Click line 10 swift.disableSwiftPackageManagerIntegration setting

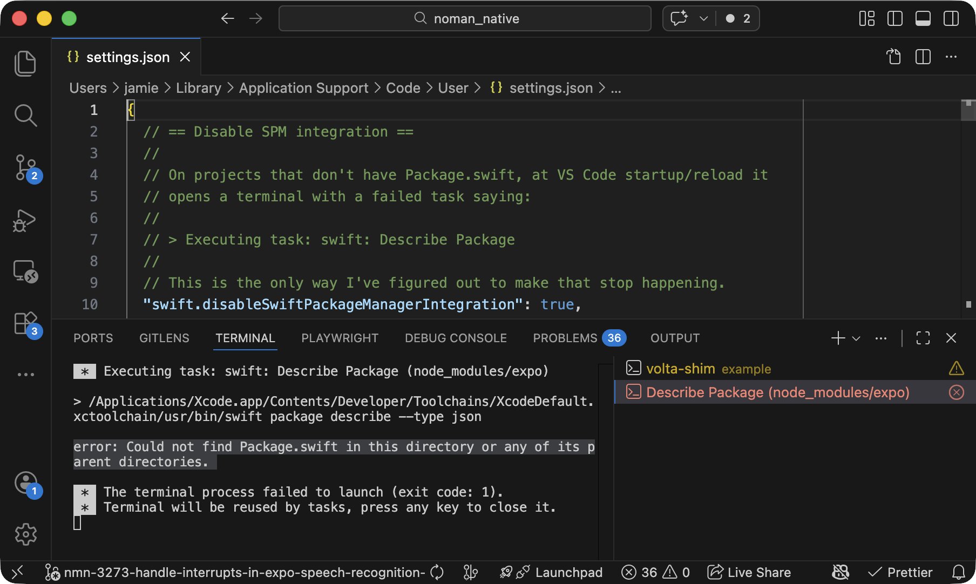(333, 304)
